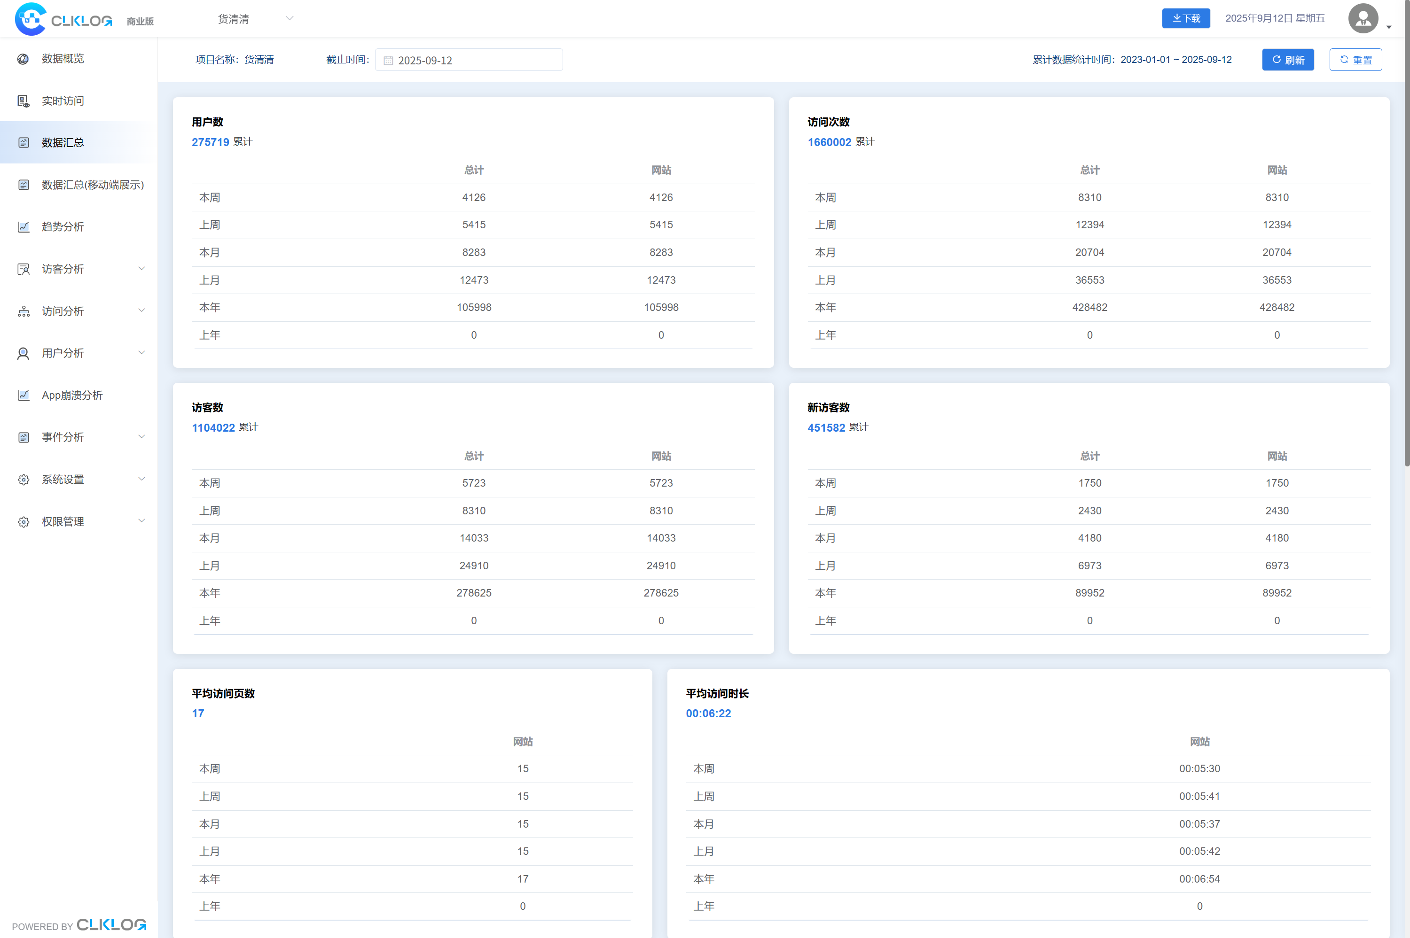Screen dimensions: 1410x938
Task: Click the 趋势分析 chart icon
Action: [x=23, y=227]
